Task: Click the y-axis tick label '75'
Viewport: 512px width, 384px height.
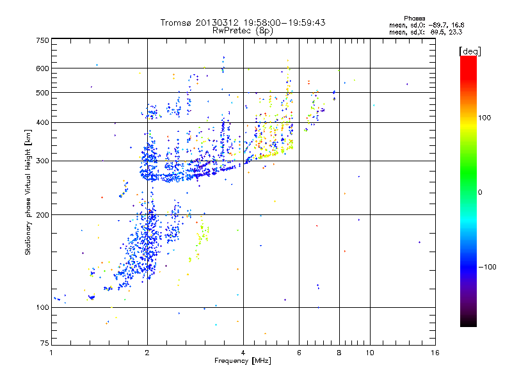Action: (x=45, y=343)
